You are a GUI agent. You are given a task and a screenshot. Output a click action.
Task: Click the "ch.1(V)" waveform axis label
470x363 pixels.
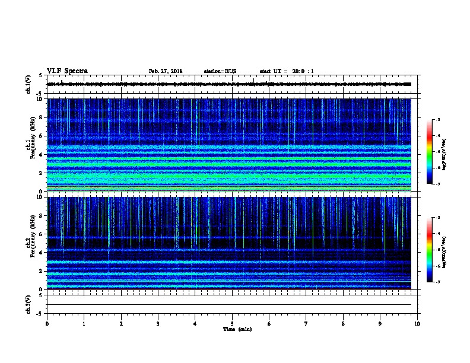pos(28,84)
